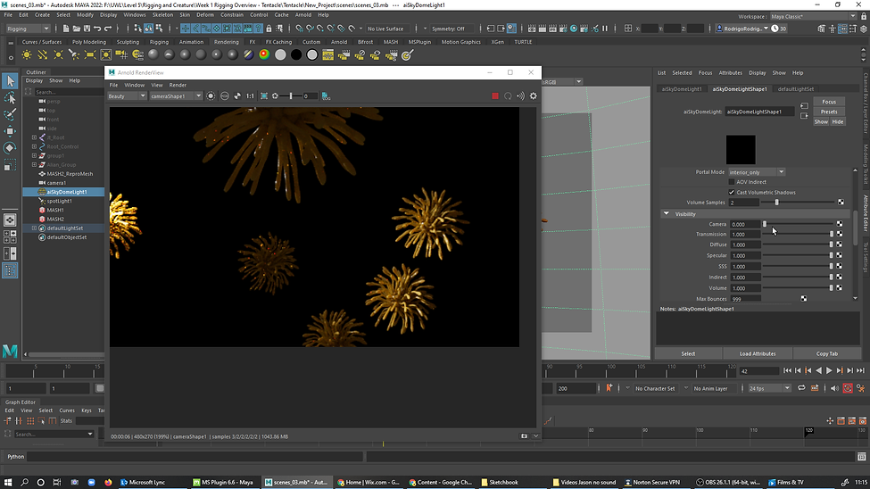Expand Alian_Group in the Outliner
Image resolution: width=870 pixels, height=489 pixels.
[x=35, y=165]
